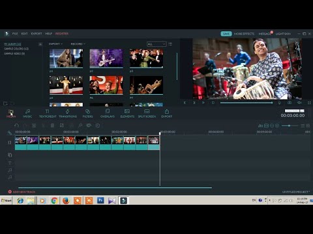Screen dimensions: 313x234
Task: Open the Export menu
Action: tap(37, 34)
